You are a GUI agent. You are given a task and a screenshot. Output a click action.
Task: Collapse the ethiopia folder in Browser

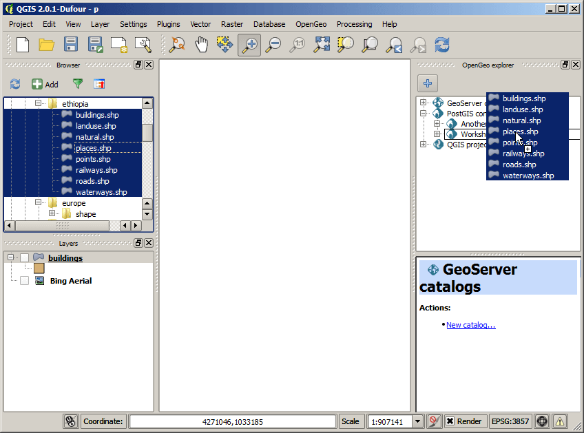38,103
